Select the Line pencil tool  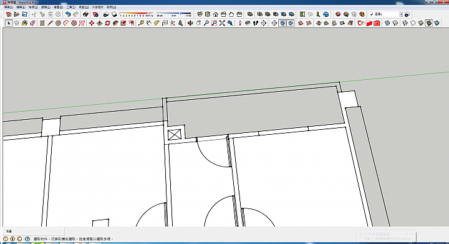click(50, 23)
